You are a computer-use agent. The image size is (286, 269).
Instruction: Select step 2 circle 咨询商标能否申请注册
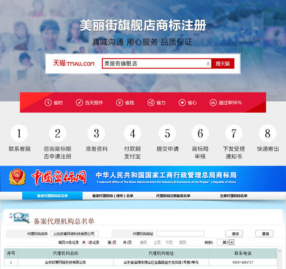(x=58, y=133)
